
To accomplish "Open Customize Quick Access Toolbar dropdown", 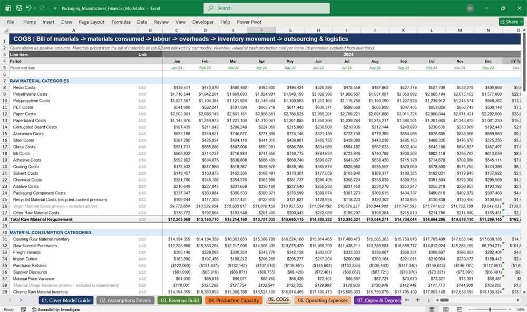I will [x=55, y=8].
